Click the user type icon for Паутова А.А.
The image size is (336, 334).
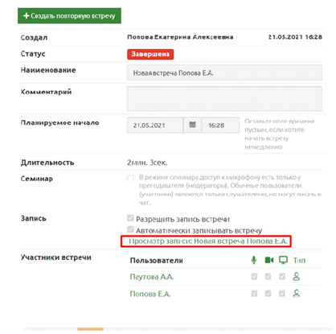click(x=297, y=276)
